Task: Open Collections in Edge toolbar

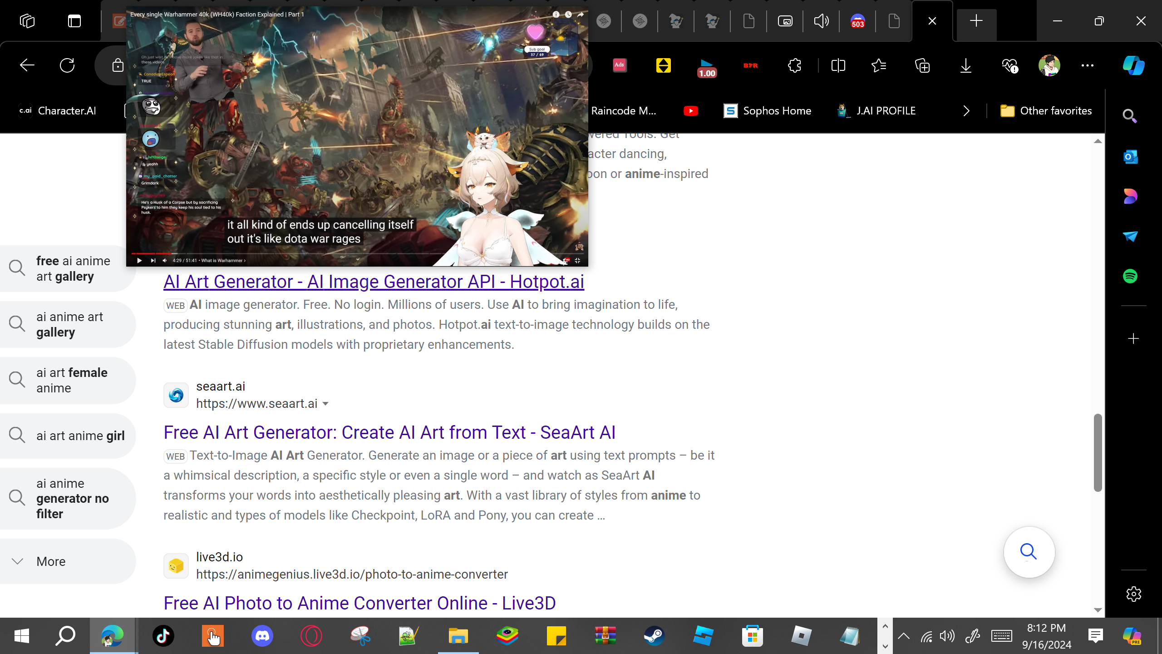Action: tap(922, 65)
